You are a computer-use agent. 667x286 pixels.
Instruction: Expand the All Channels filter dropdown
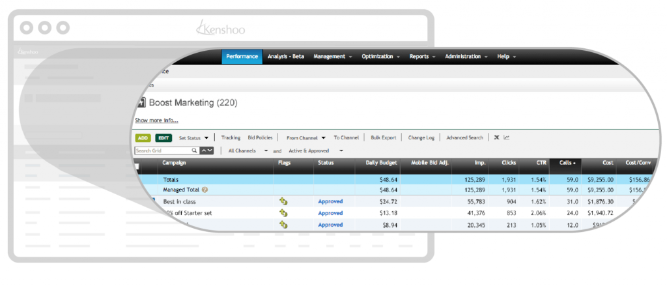pyautogui.click(x=248, y=150)
